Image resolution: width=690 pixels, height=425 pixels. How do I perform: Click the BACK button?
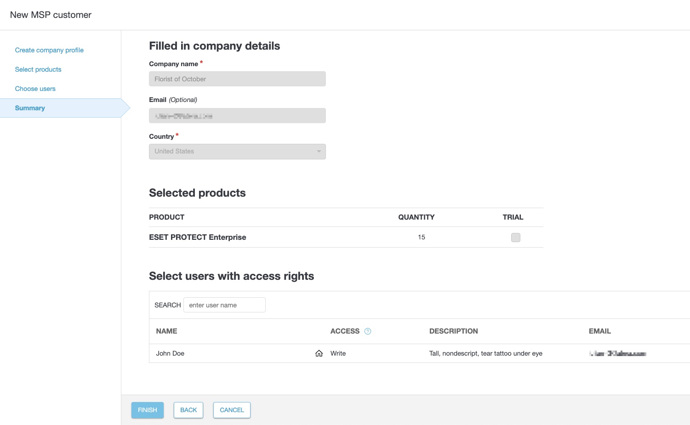tap(188, 410)
